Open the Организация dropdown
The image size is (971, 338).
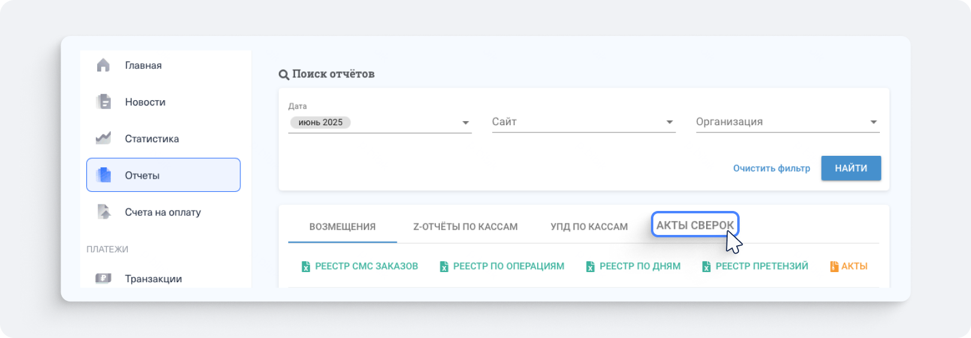coord(787,122)
